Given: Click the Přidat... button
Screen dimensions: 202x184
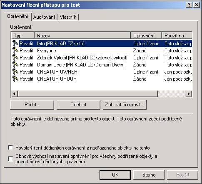Looking at the screenshot, I should [x=32, y=105].
